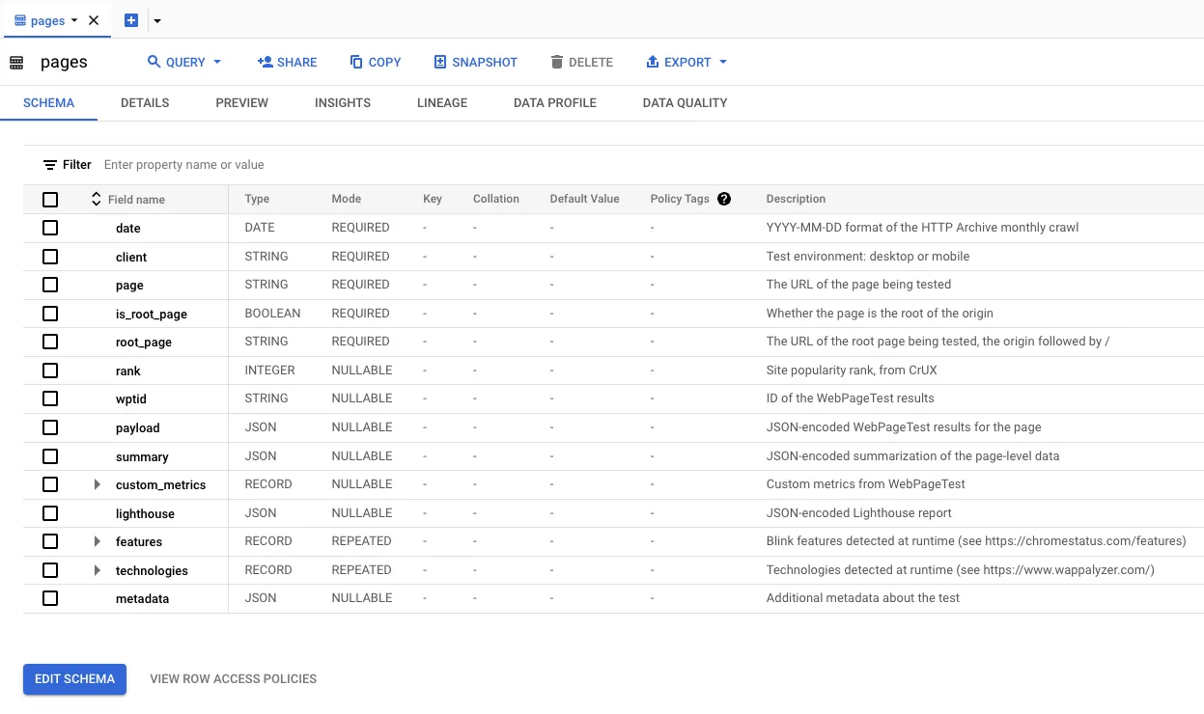Image resolution: width=1204 pixels, height=714 pixels.
Task: Open a new tab with the plus icon
Action: [x=130, y=19]
